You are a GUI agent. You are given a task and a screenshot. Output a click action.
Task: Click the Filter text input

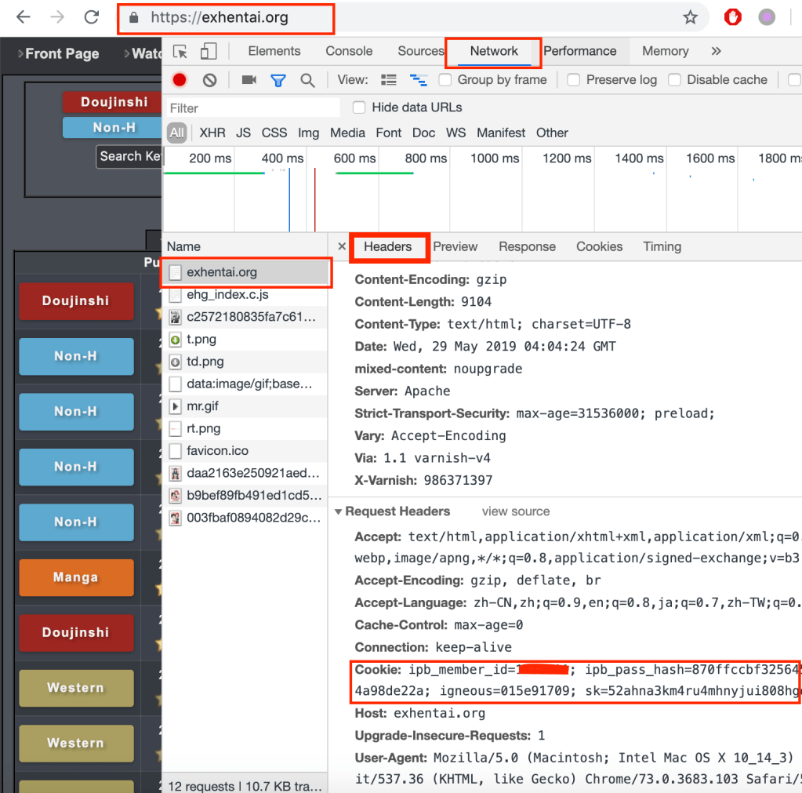pyautogui.click(x=252, y=107)
